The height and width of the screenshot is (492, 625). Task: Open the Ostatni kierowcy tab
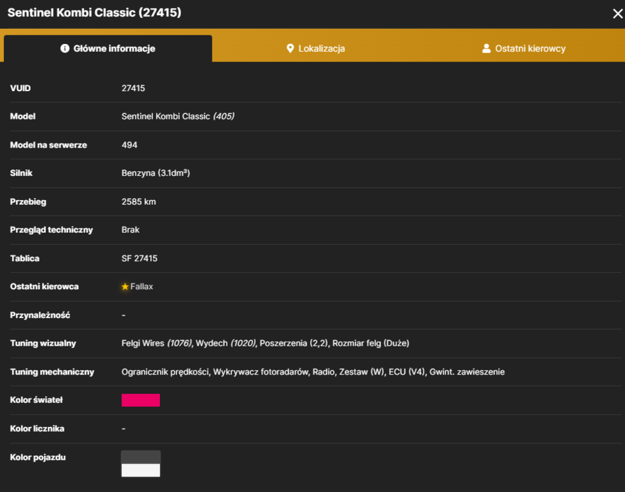click(x=523, y=49)
